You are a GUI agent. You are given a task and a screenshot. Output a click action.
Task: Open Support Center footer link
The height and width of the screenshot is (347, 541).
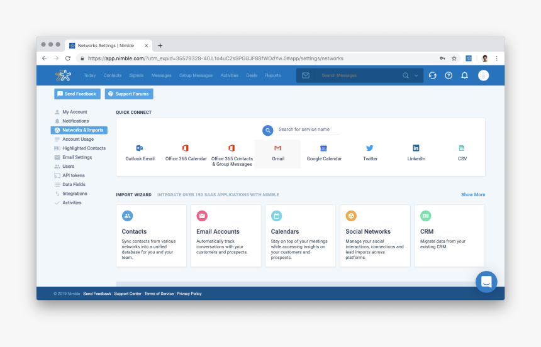[x=128, y=294]
